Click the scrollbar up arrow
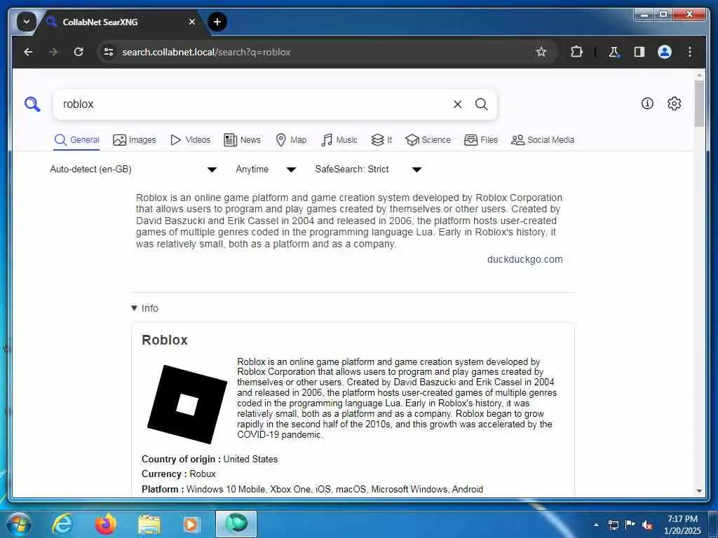 pos(699,74)
